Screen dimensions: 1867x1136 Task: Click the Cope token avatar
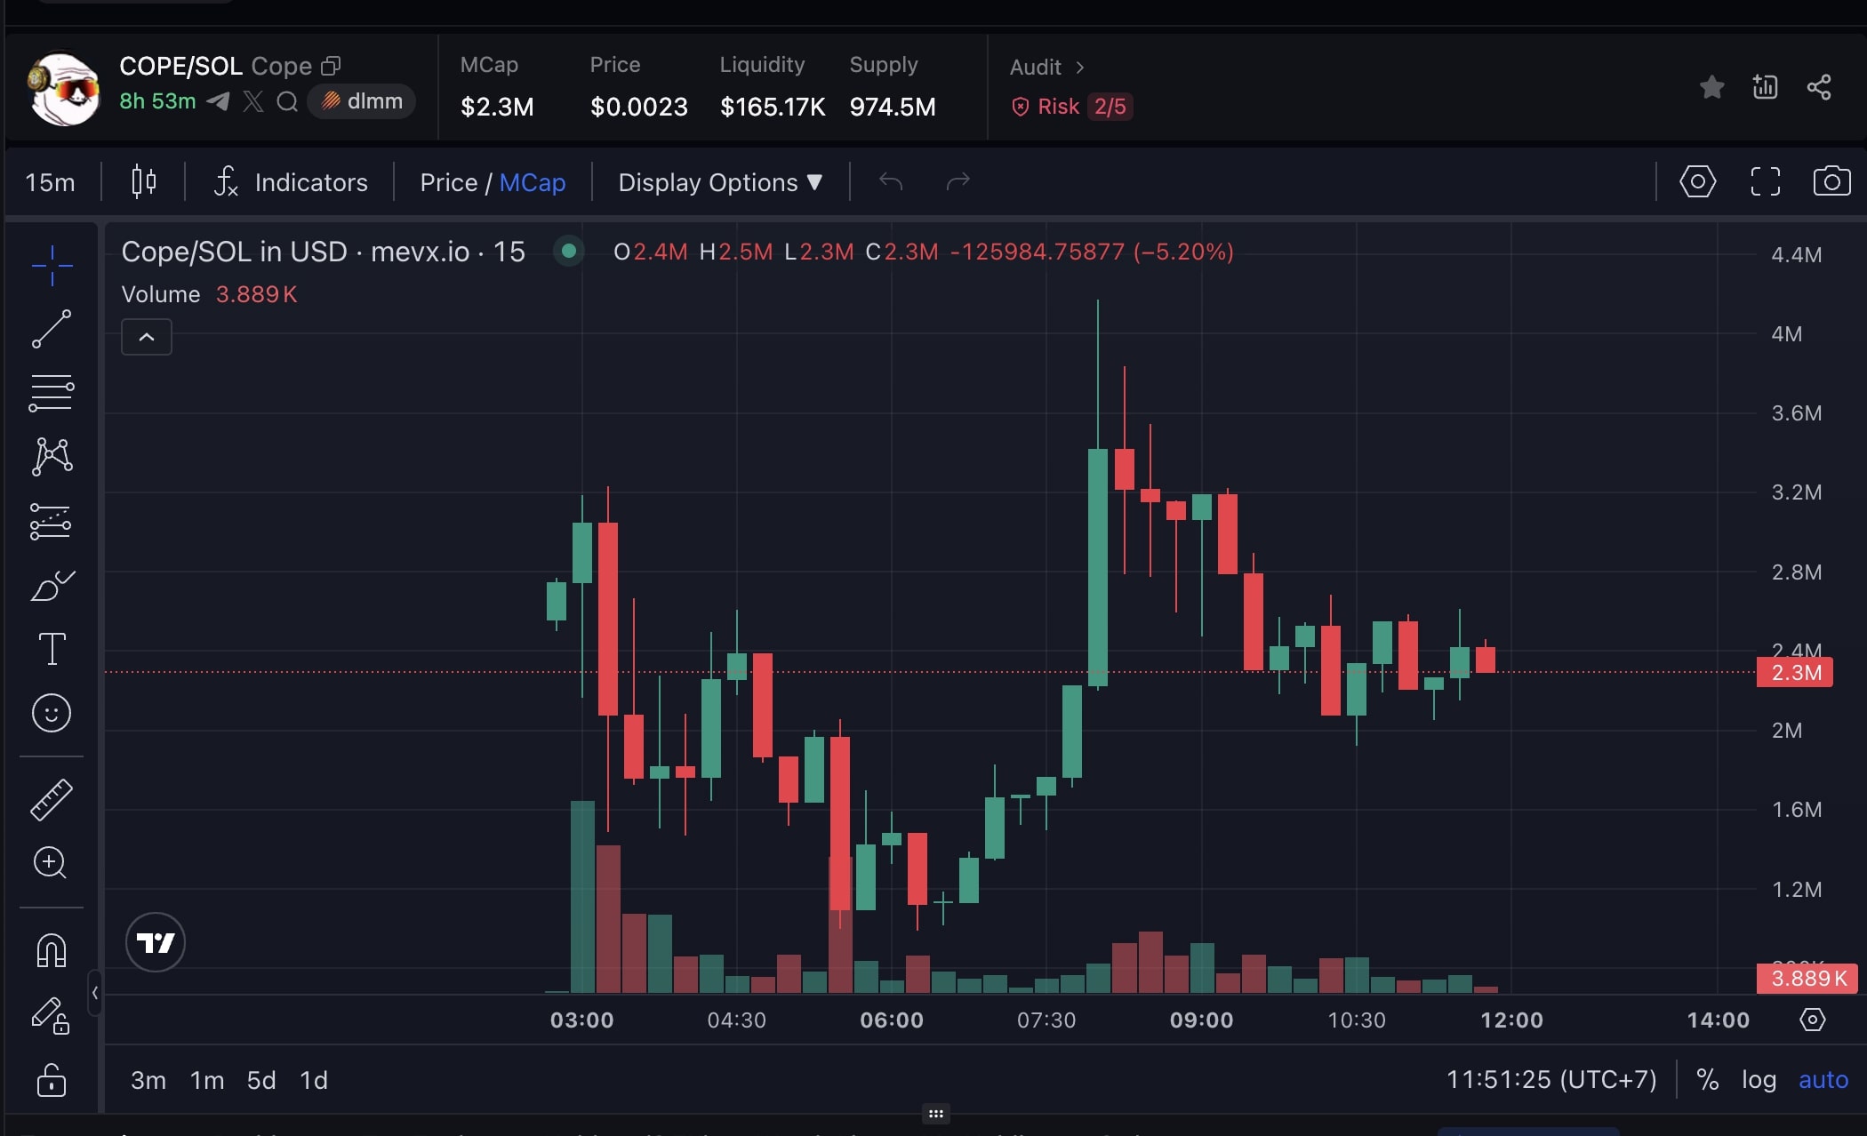pyautogui.click(x=64, y=88)
